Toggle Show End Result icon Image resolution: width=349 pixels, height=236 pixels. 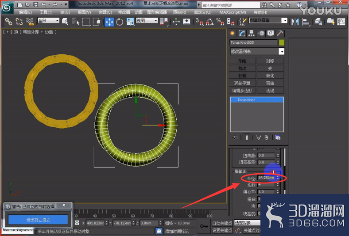(247, 137)
